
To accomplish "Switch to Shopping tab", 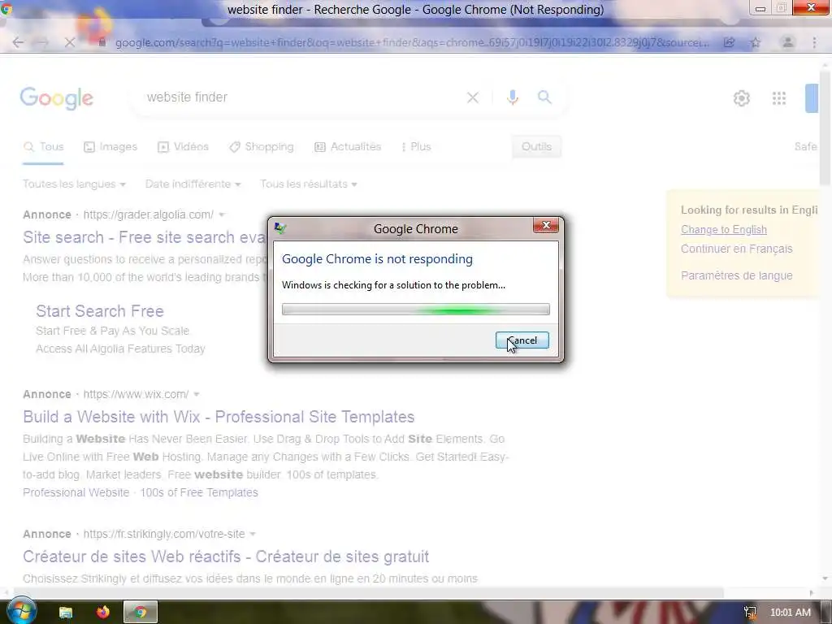I will point(261,147).
